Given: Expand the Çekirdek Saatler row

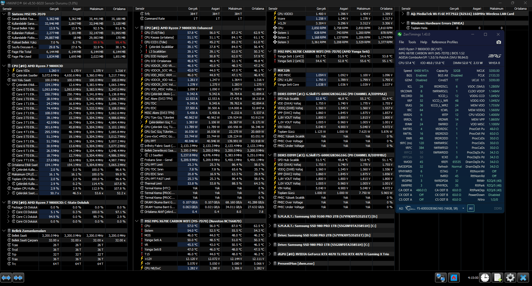Looking at the screenshot, I should tap(8, 75).
